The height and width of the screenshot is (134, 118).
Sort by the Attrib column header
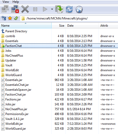click(x=108, y=25)
